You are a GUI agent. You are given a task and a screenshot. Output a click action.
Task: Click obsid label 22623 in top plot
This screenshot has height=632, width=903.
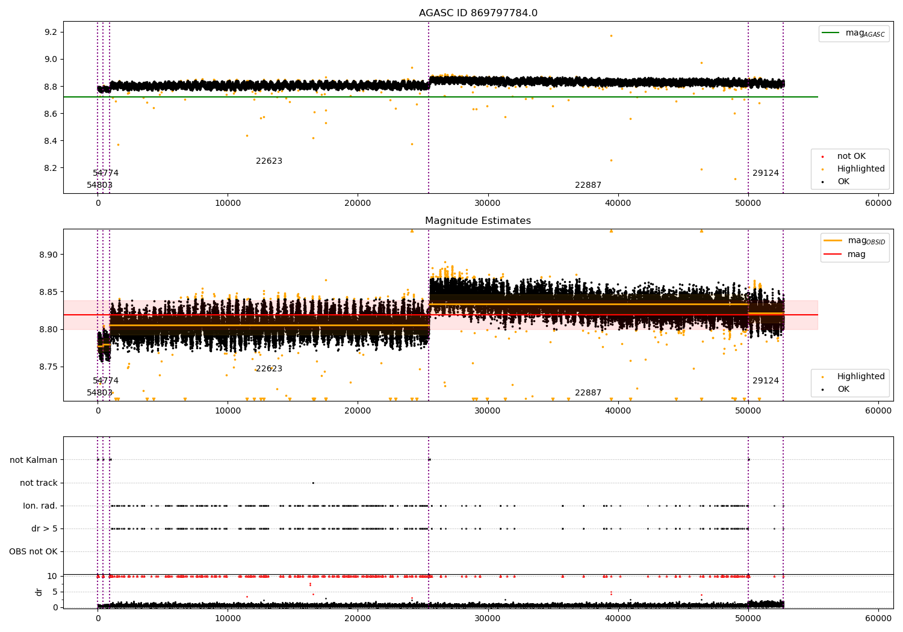269,161
